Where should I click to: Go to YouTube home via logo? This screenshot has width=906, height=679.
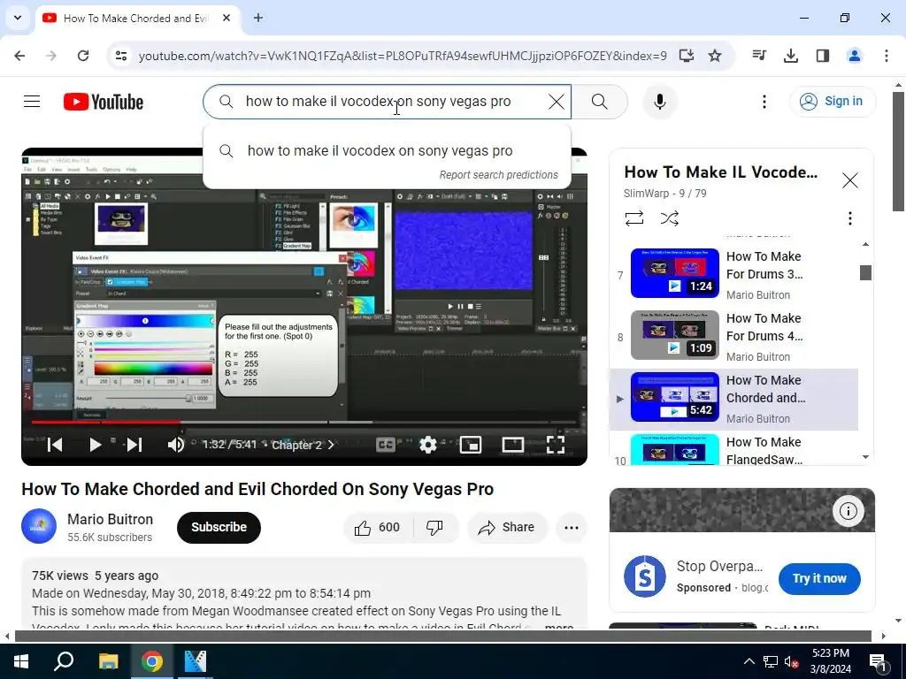pos(104,102)
